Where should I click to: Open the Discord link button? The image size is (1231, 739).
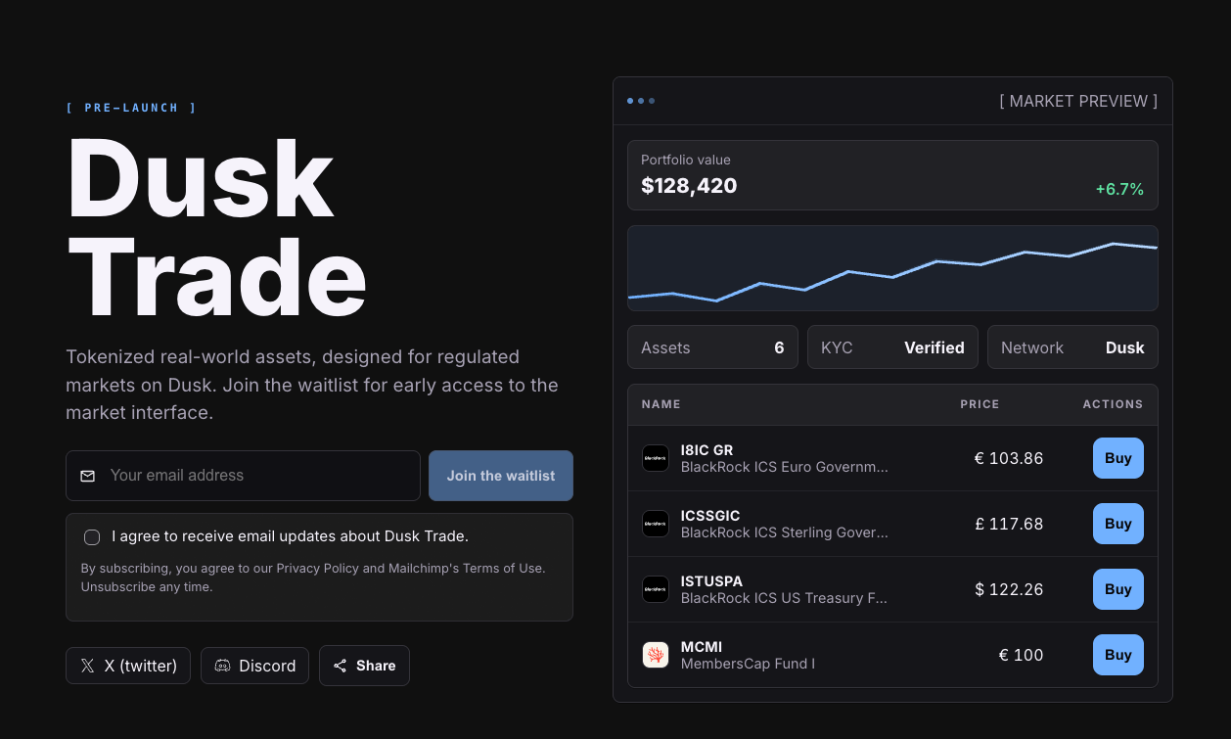254,666
